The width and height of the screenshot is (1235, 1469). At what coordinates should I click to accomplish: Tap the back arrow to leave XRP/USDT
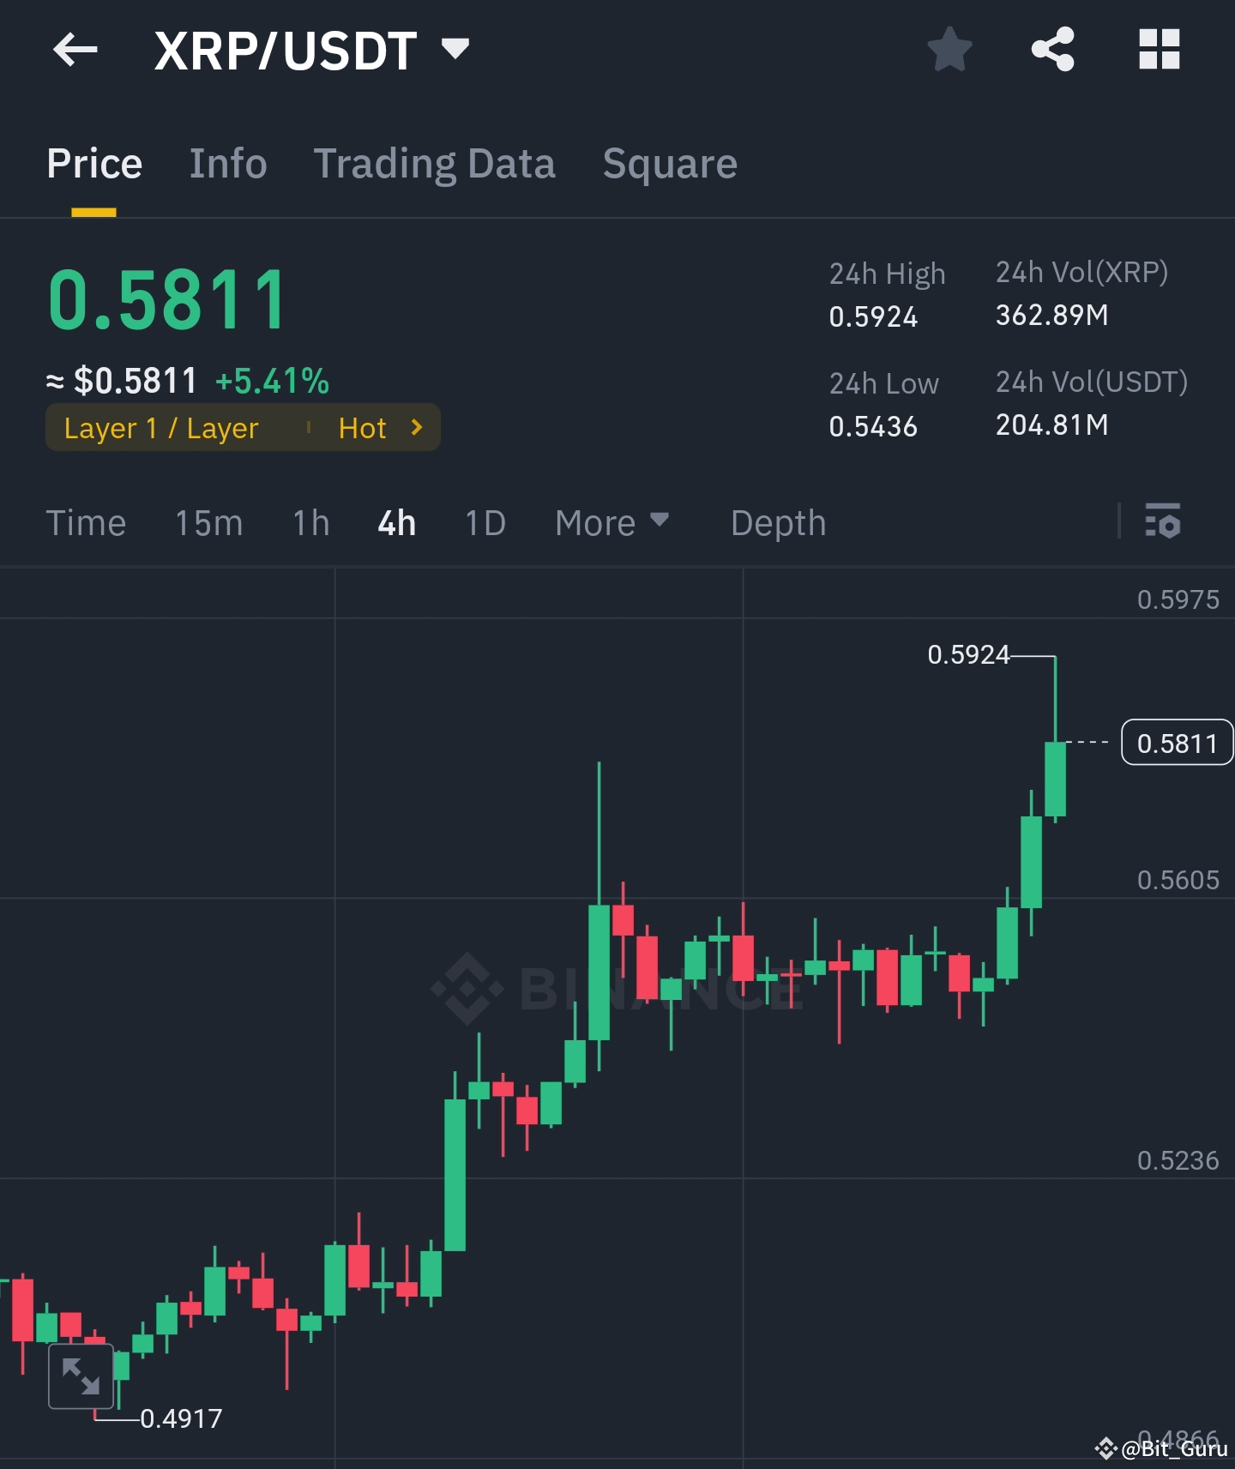pos(75,50)
